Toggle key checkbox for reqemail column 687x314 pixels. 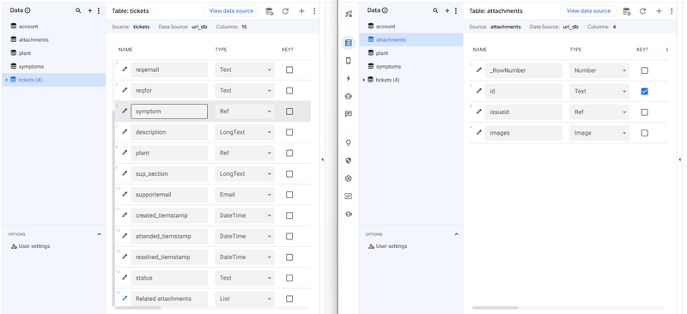(x=289, y=69)
